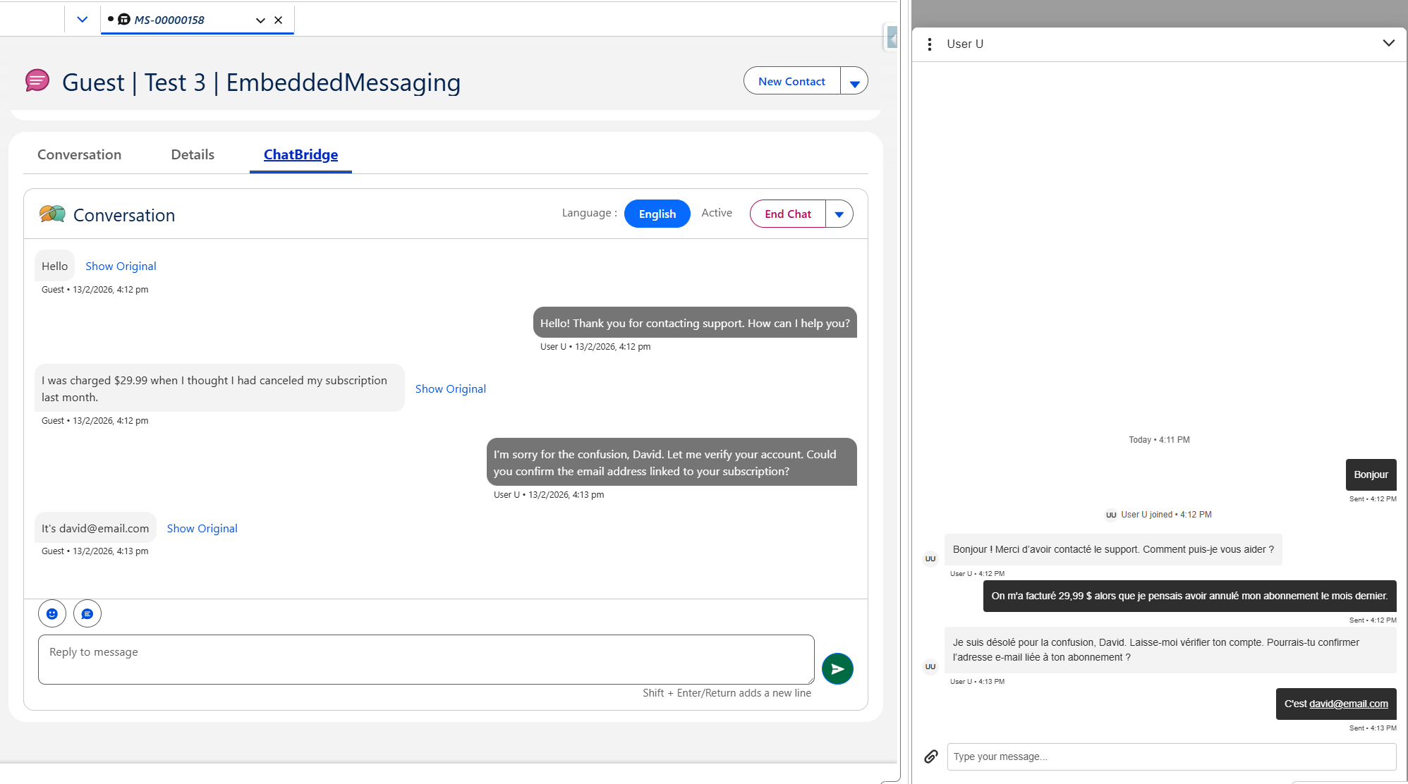Screen dimensions: 1408x784
Task: Show original of the Hello message
Action: [121, 267]
